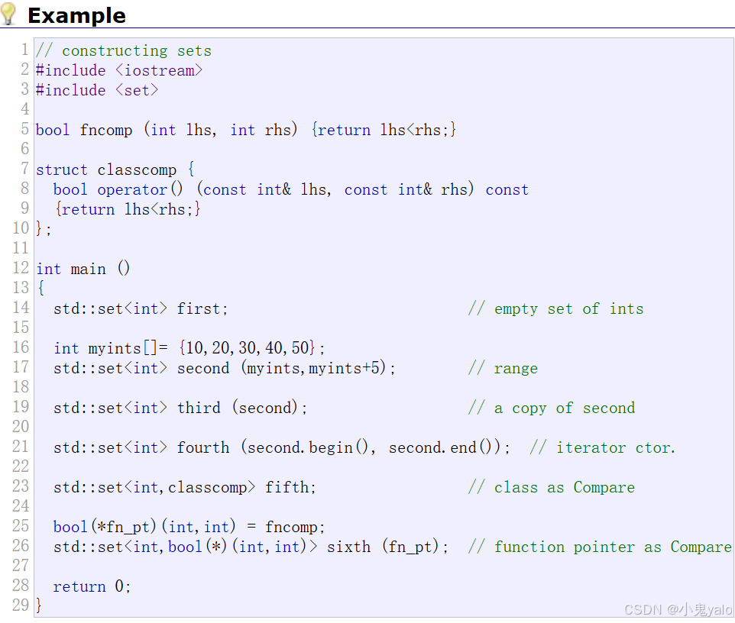Viewport: 735px width, 623px height.
Task: Click the return 0; statement
Action: pos(92,586)
